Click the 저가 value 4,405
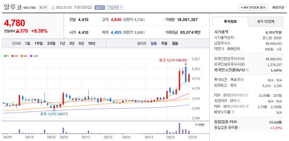 pyautogui.click(x=116, y=32)
